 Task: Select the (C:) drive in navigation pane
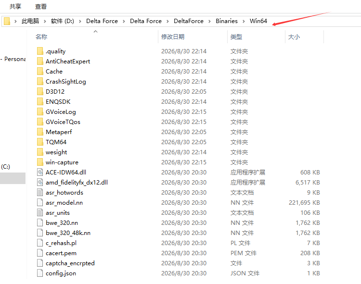[x=5, y=167]
